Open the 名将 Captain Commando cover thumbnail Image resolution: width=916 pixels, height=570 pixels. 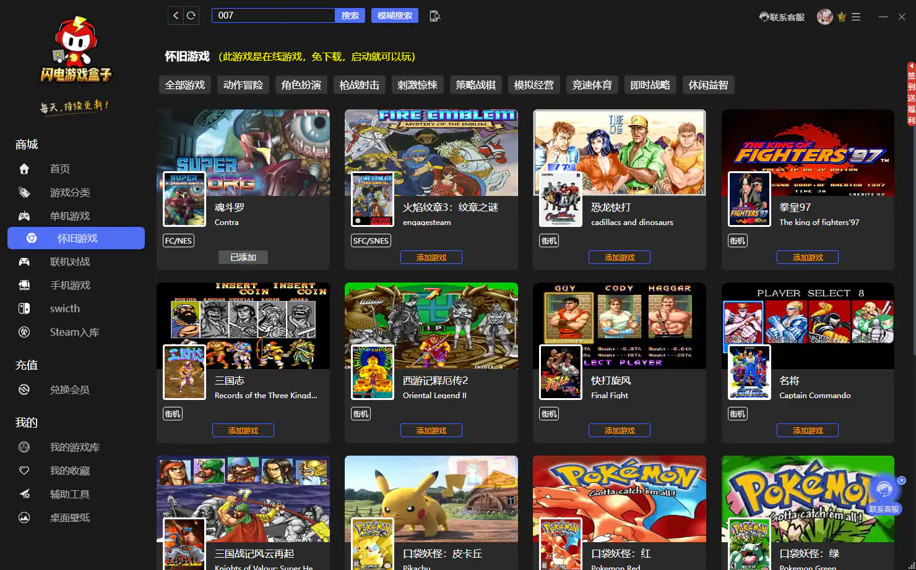tap(750, 372)
